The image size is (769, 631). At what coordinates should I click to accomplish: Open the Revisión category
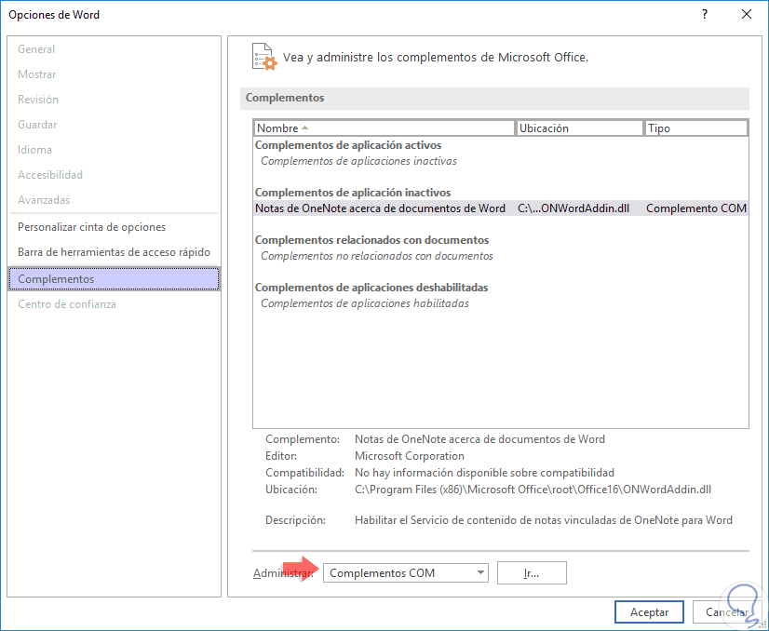pos(38,99)
